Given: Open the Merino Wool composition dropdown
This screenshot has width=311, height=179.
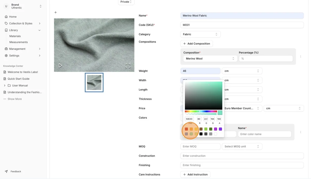Looking at the screenshot, I should (210, 59).
